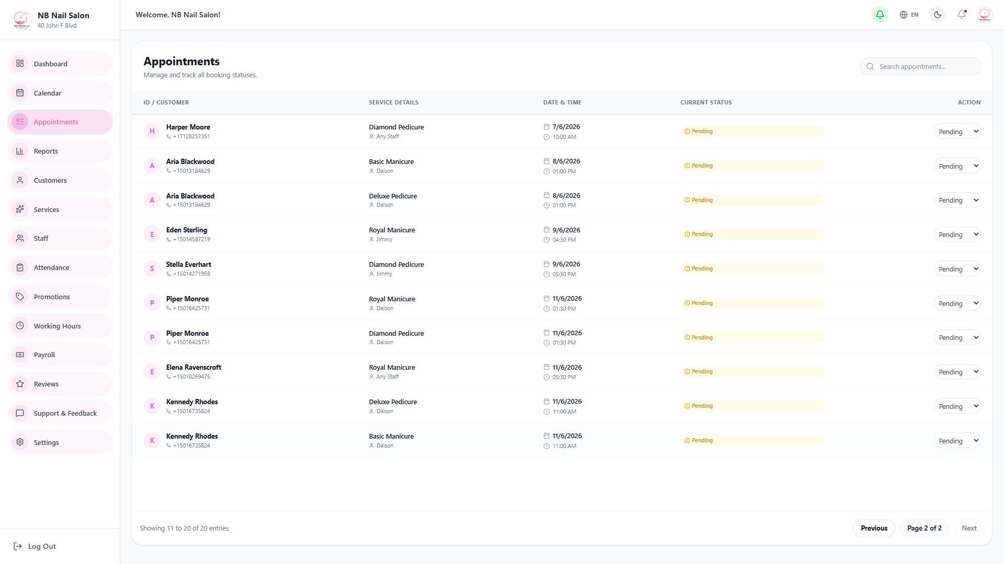This screenshot has height=564, width=1004.
Task: Open the Working Hours menu item
Action: click(x=60, y=326)
